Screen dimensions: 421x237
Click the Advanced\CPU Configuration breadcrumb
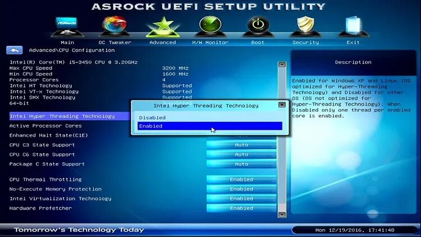point(72,50)
